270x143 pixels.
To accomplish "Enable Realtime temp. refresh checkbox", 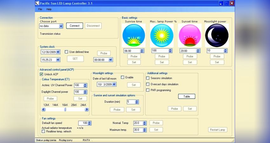I will click(44, 131).
